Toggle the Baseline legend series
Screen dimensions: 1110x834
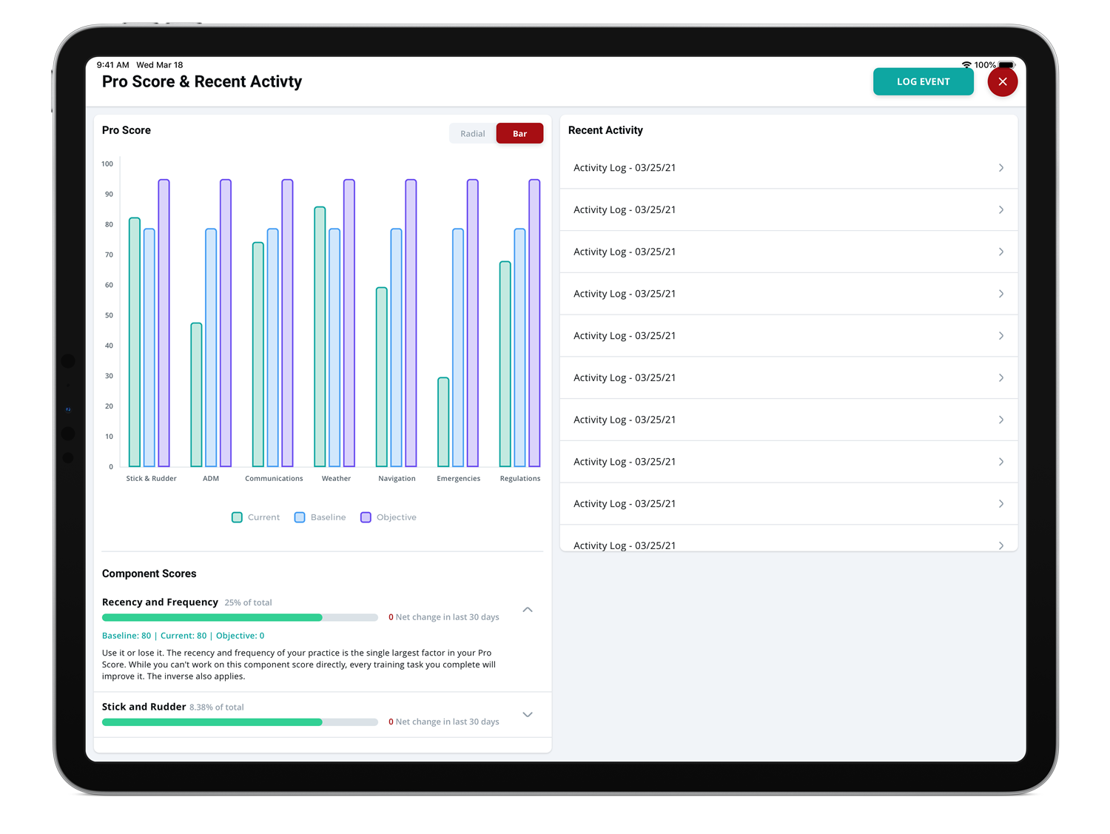click(320, 517)
